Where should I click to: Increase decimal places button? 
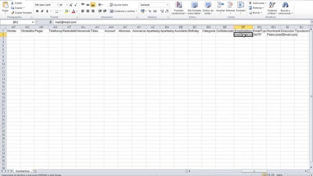(x=162, y=11)
